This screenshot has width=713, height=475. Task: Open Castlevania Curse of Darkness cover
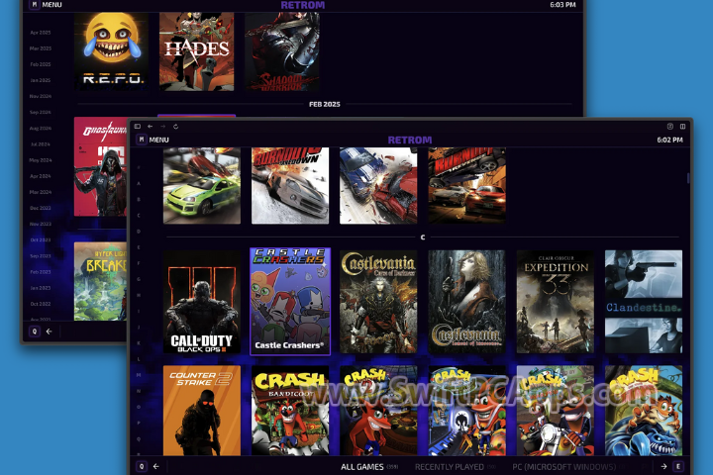click(x=378, y=302)
